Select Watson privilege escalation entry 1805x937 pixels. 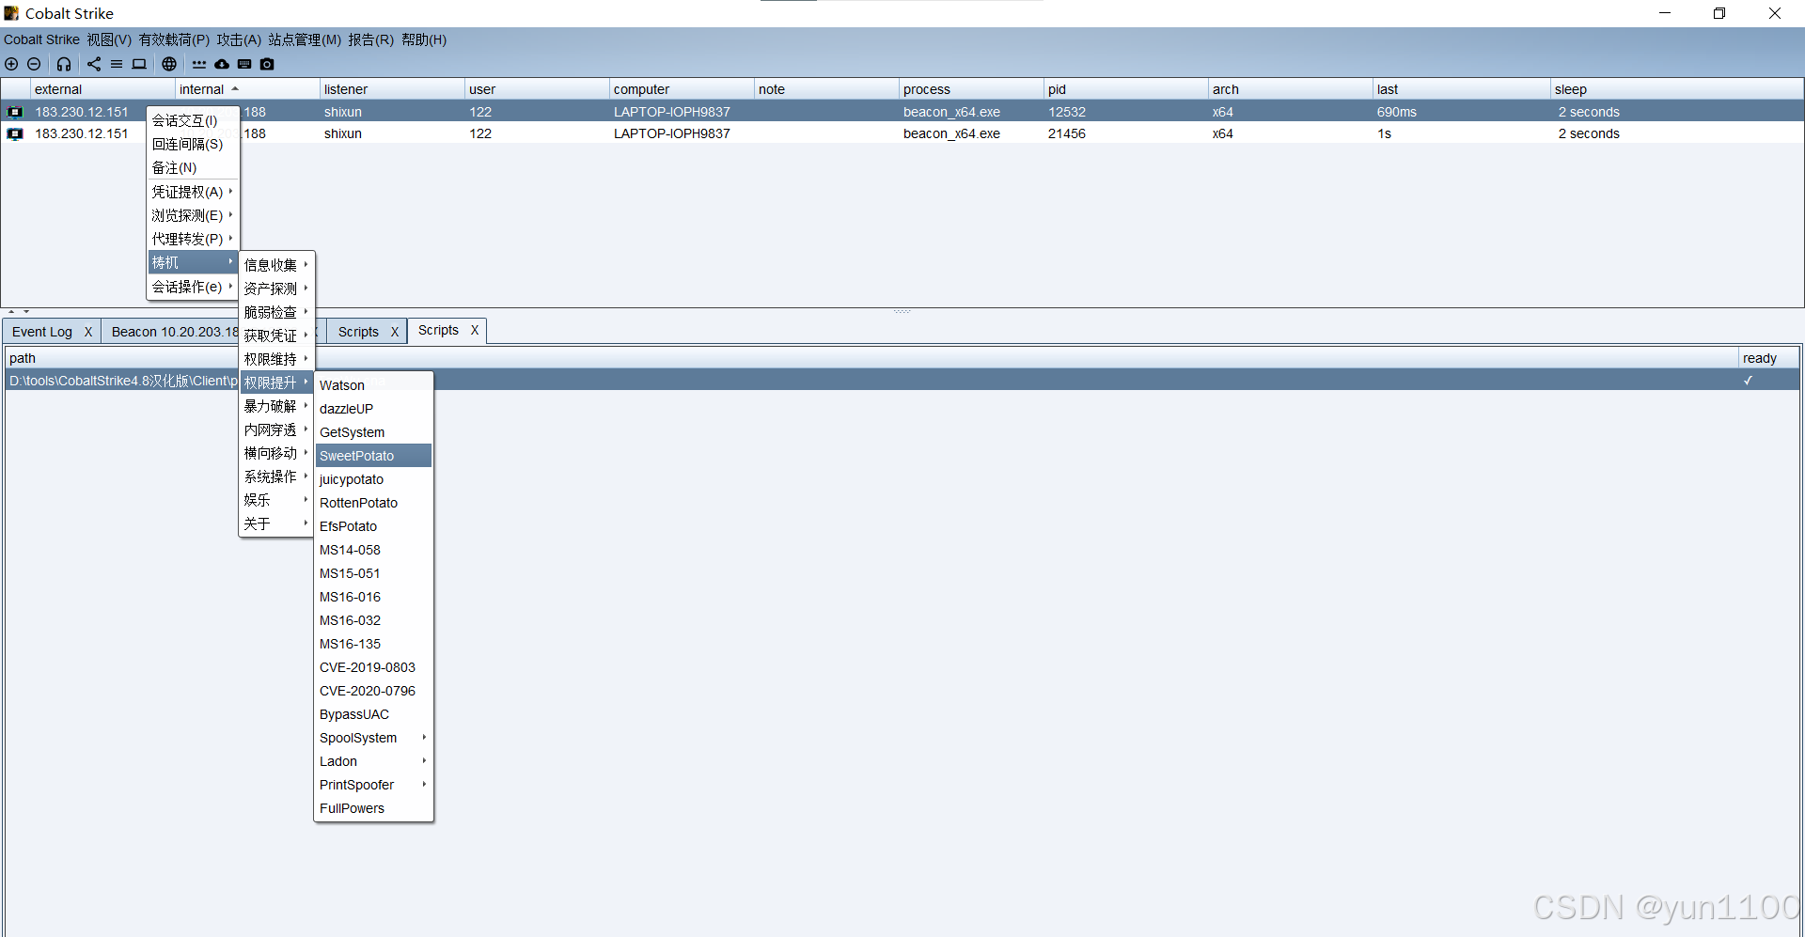(373, 385)
